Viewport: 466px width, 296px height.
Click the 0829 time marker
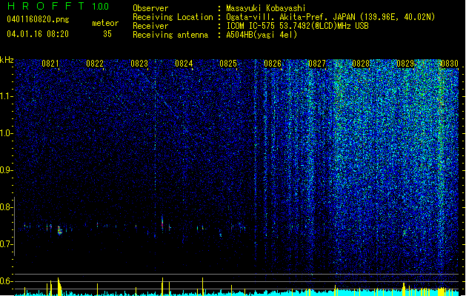click(x=405, y=64)
